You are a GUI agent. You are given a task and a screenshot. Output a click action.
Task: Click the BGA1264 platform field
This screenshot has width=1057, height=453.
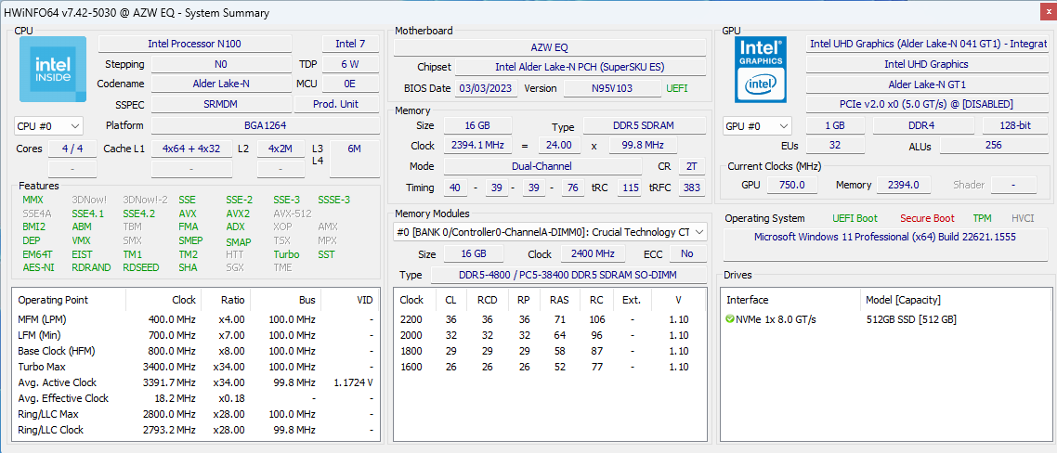coord(265,125)
